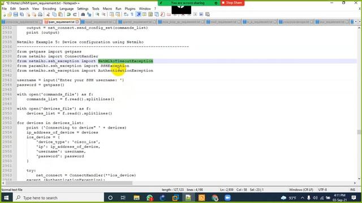Click the horizontal scrollbar thumb
Image resolution: width=362 pixels, height=203 pixels.
tap(69, 183)
